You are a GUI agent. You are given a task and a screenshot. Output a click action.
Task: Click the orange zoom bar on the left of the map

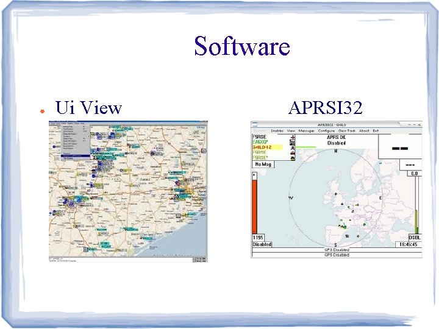(x=254, y=207)
